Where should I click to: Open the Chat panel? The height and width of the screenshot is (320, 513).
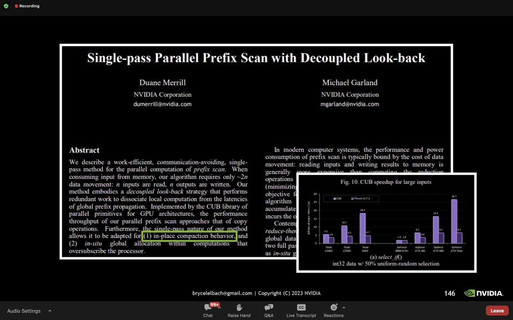tap(208, 310)
